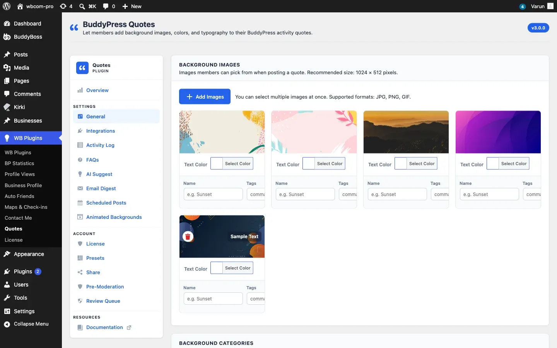Go to the Maps & Check-ins submenu

[26, 207]
